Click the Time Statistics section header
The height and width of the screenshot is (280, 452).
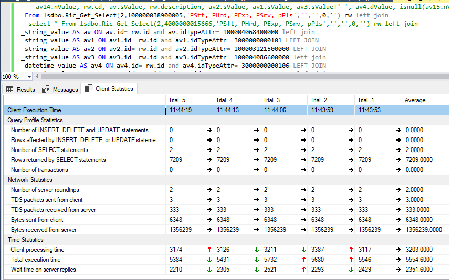(x=25, y=240)
